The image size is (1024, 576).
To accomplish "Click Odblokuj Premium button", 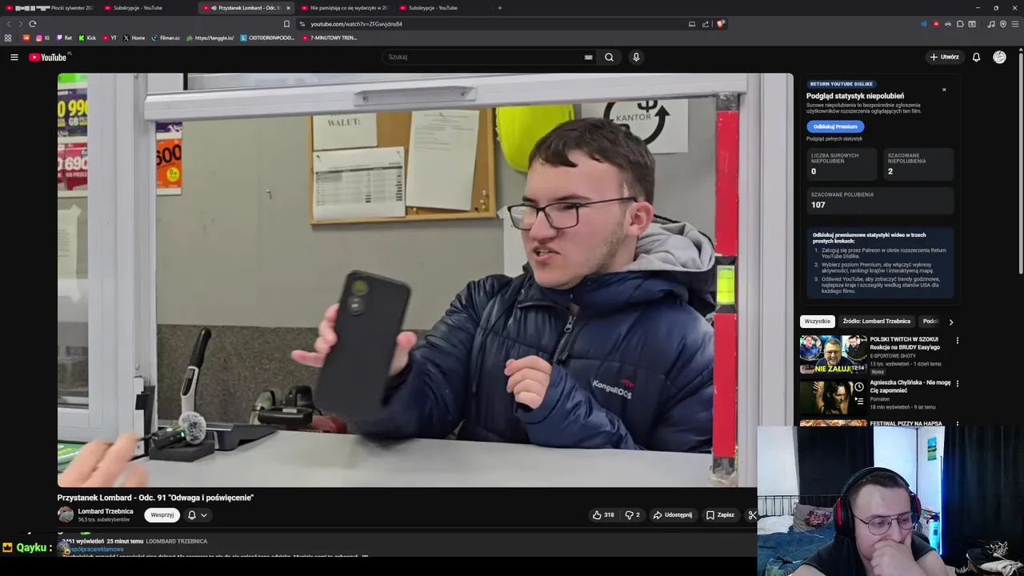I will pos(835,126).
